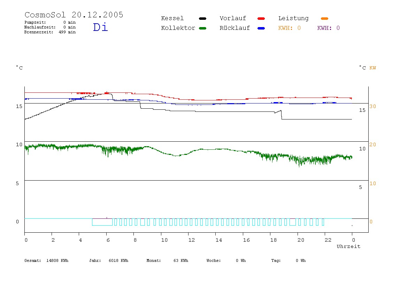This screenshot has width=400, height=282.
Task: Click the chart title 'CosmoSol 20.12.2005'
Action: point(74,15)
